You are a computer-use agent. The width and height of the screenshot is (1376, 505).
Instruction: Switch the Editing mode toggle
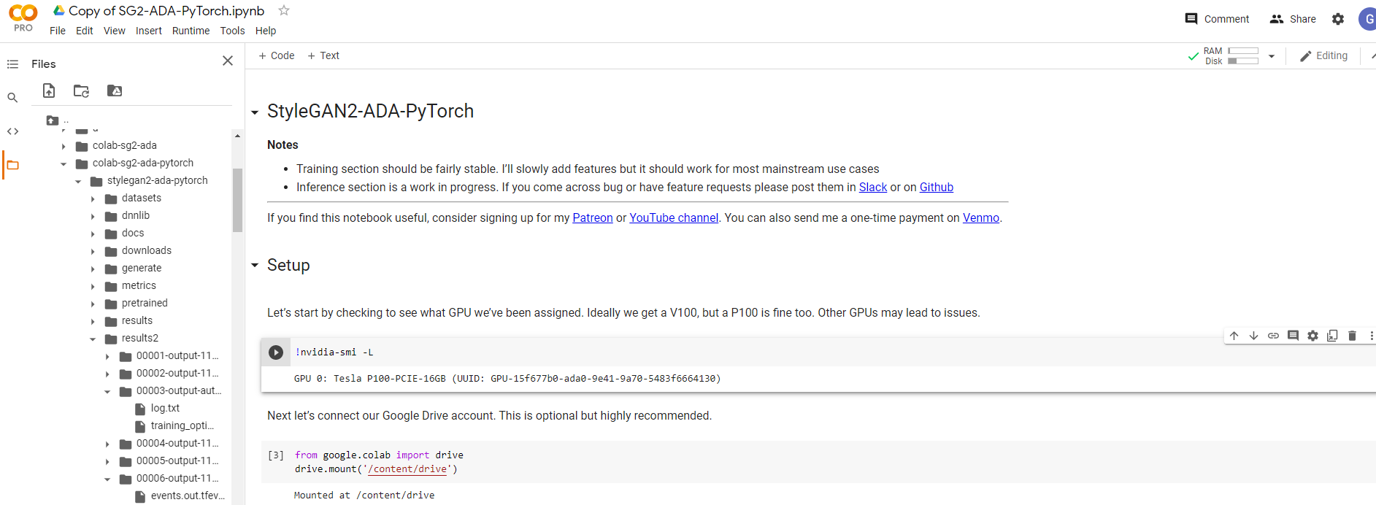(x=1324, y=55)
